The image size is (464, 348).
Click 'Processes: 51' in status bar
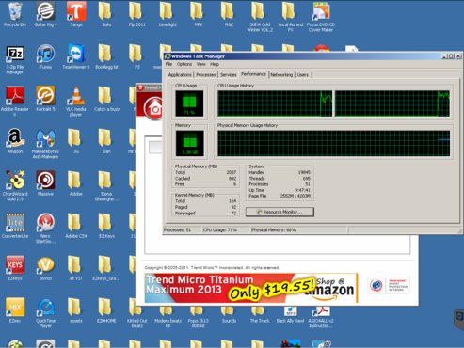tap(177, 230)
